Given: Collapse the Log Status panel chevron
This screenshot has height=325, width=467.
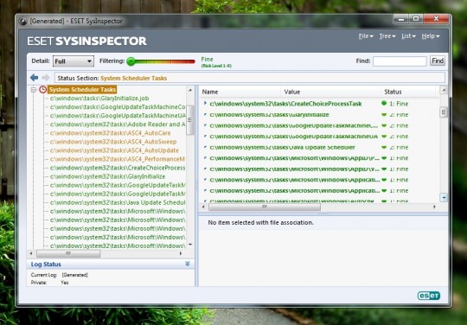Looking at the screenshot, I should coord(188,264).
